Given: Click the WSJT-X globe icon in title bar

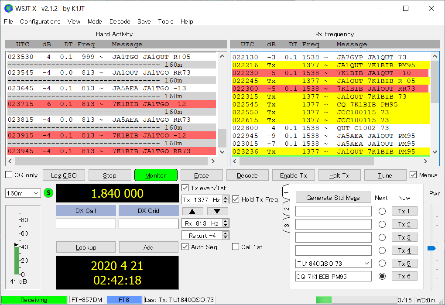Looking at the screenshot, I should [8, 8].
